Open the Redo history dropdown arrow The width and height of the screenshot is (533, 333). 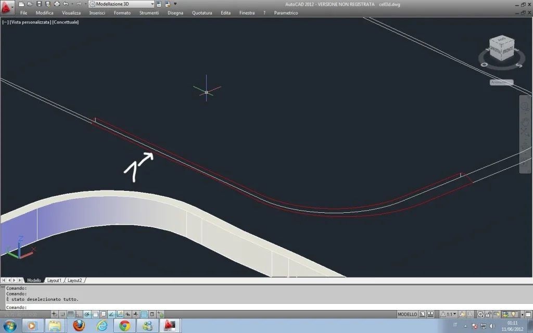[85, 4]
